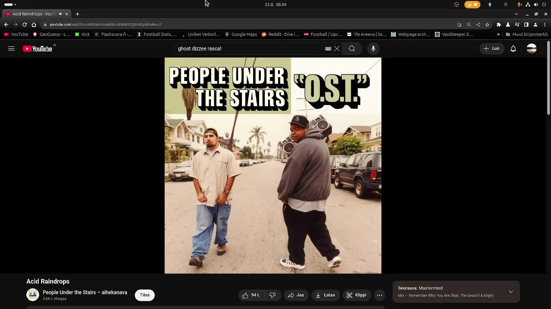Open People Under the Stairs channel link
551x309 pixels.
[x=85, y=292]
